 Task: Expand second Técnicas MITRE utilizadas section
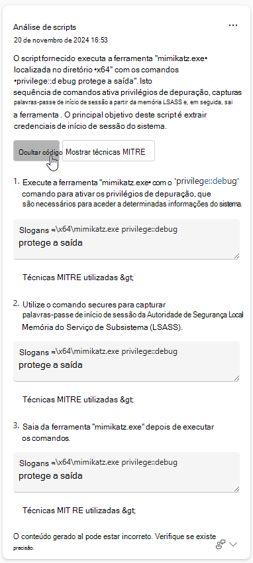tap(78, 399)
